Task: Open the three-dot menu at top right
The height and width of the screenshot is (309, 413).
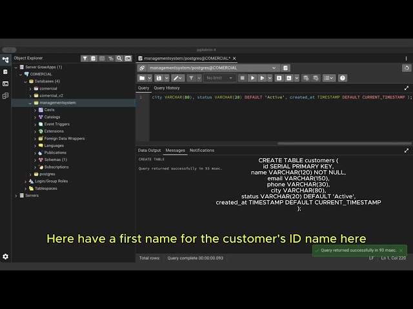Action: pos(406,59)
